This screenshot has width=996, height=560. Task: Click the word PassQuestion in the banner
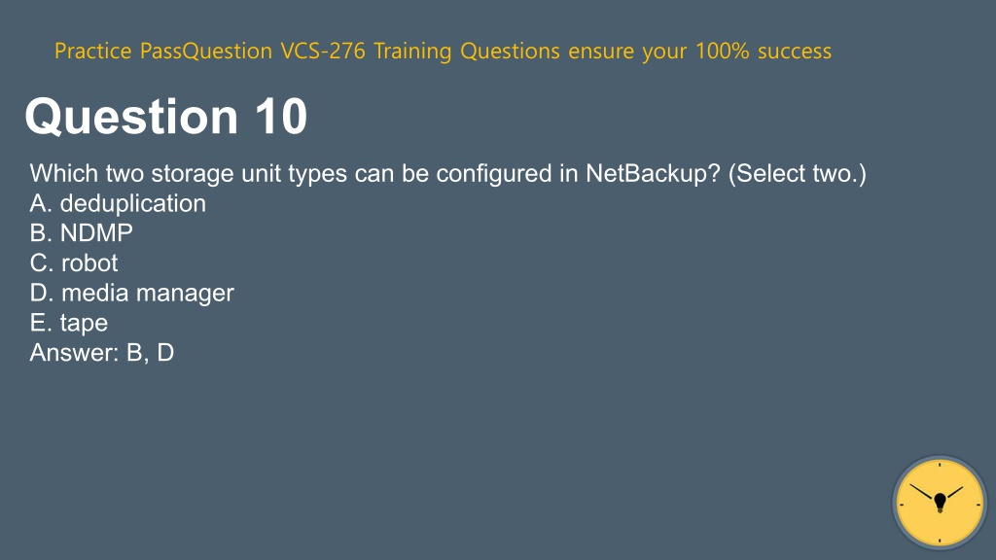[x=206, y=51]
